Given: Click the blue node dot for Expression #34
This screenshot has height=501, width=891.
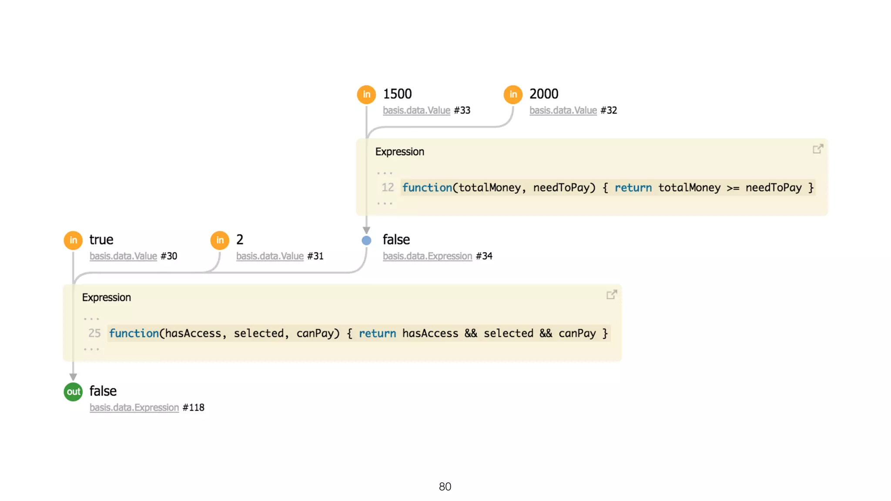Looking at the screenshot, I should point(366,240).
